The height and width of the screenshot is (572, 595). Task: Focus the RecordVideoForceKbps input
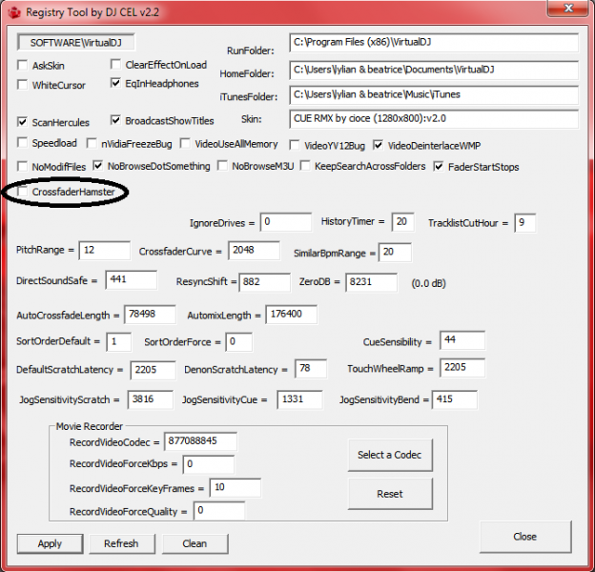[x=208, y=464]
